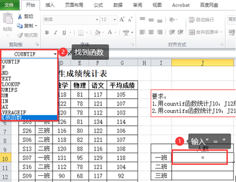The width and height of the screenshot is (236, 182).
Task: Align text to top
Action: (142, 19)
